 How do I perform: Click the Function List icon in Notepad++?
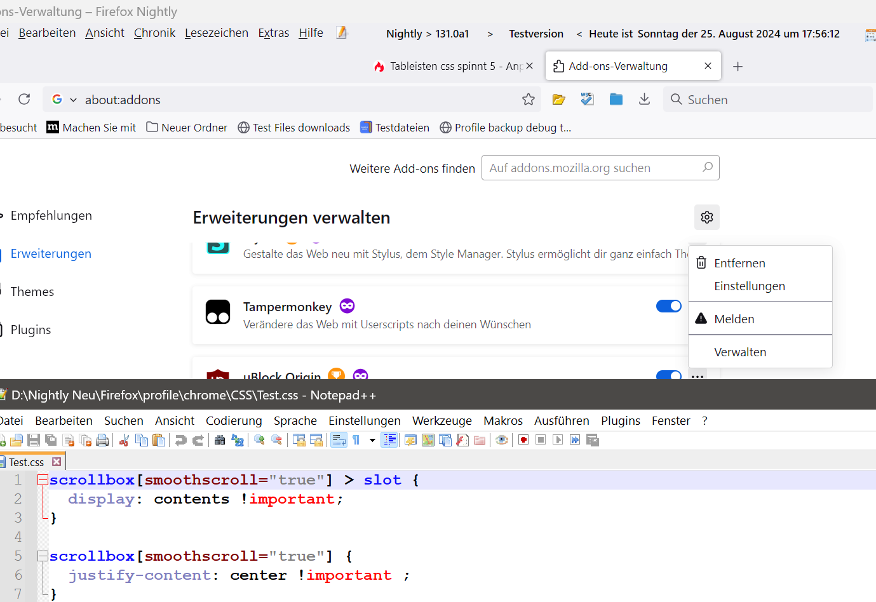point(462,440)
